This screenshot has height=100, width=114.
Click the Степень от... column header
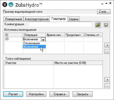tap(93, 35)
